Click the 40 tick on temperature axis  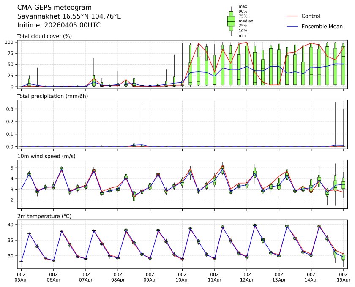12,225
